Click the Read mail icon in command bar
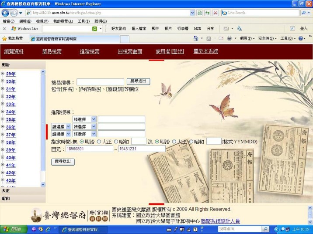This screenshot has width=313, height=234. pos(221,39)
